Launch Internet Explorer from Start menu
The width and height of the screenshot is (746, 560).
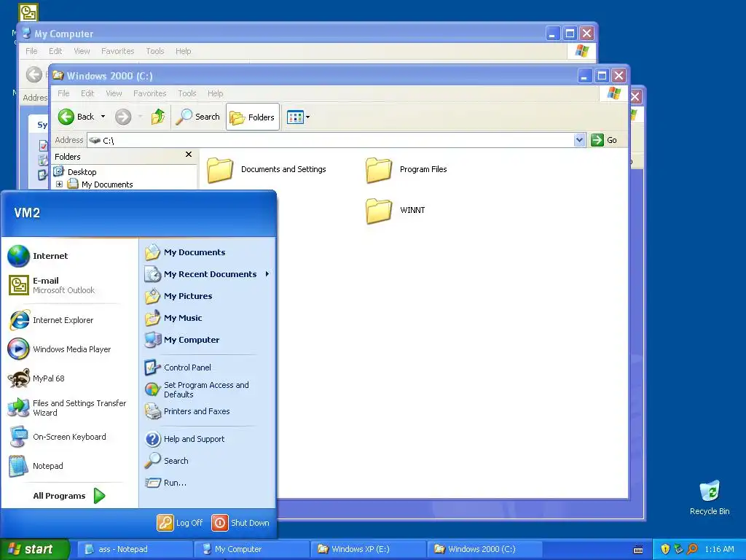click(50, 320)
